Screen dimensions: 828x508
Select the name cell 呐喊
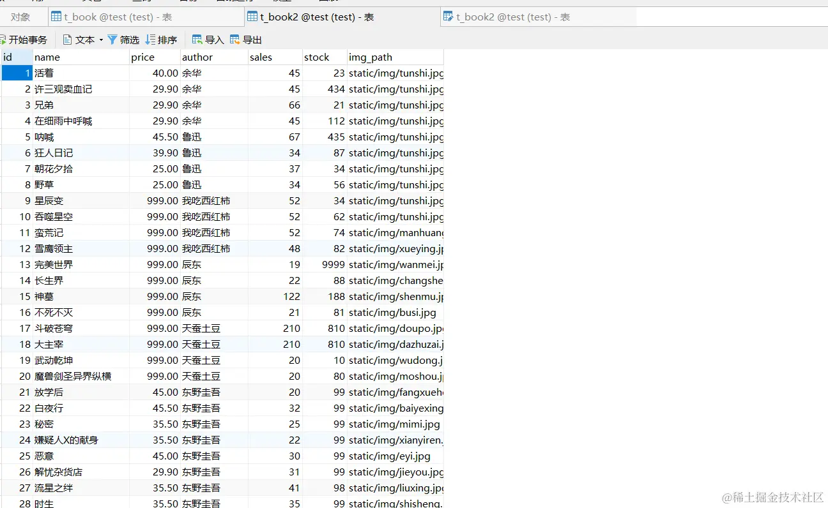pos(80,137)
